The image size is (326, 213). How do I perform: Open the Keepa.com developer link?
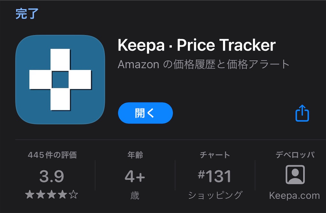point(294,196)
